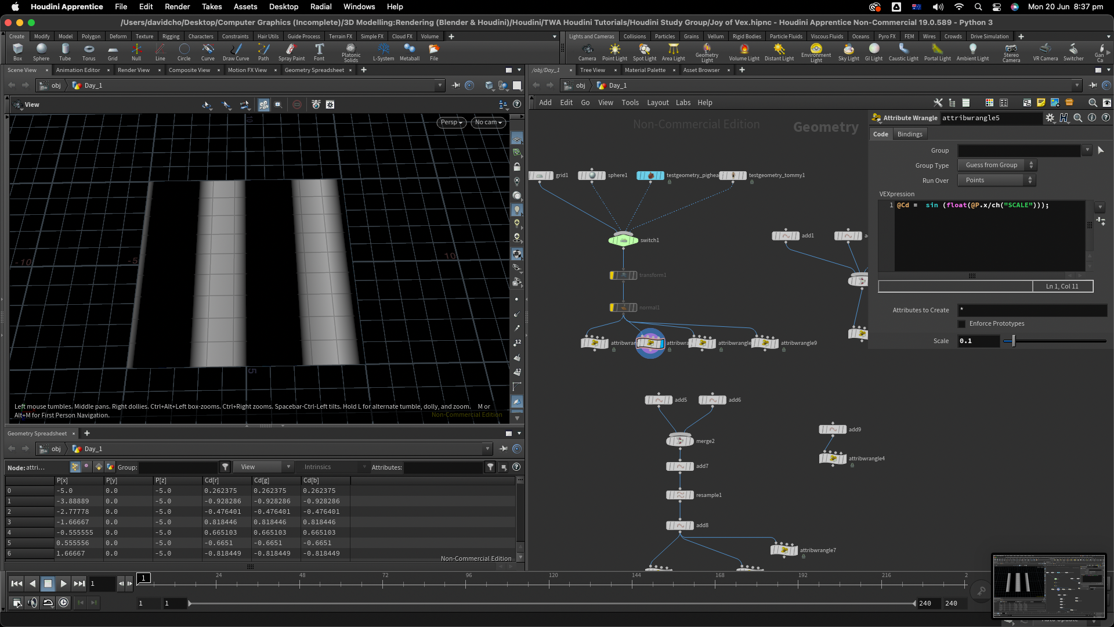
Task: Open the Group Type dropdown
Action: coord(996,165)
